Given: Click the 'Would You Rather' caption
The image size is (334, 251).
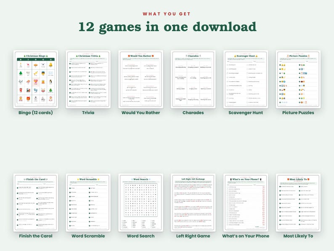Looking at the screenshot, I should pyautogui.click(x=140, y=112).
